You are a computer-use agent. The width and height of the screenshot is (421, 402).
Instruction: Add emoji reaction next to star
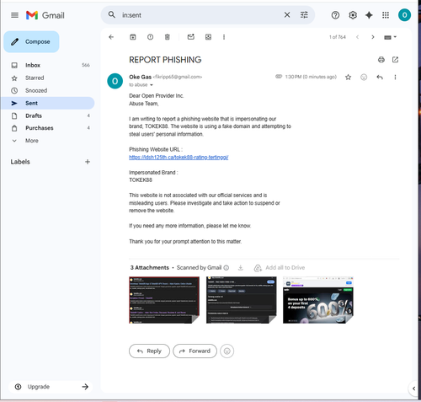point(364,77)
